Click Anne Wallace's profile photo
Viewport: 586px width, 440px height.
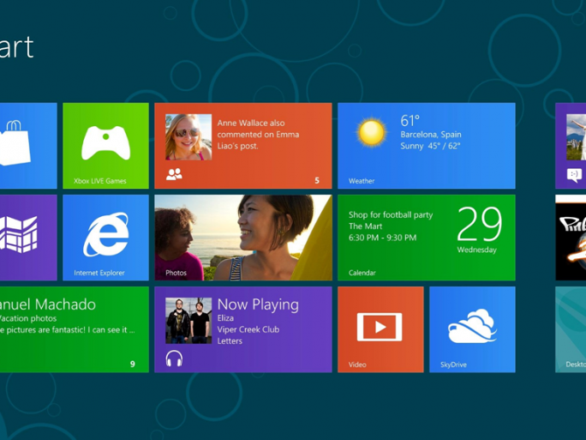(188, 137)
